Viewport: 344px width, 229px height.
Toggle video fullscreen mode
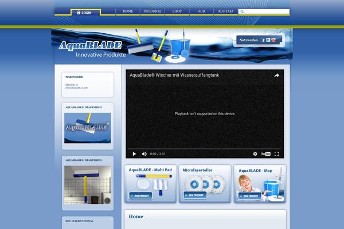(x=277, y=154)
